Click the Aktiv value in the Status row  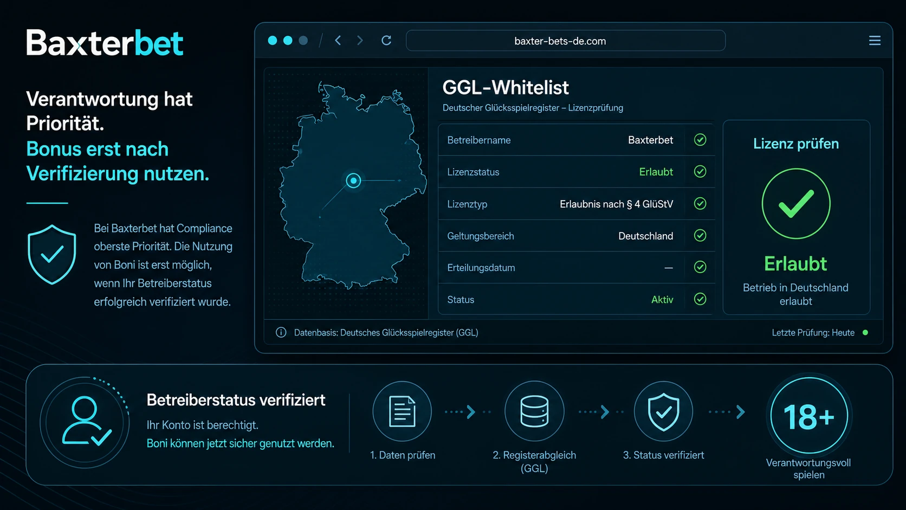pyautogui.click(x=662, y=300)
